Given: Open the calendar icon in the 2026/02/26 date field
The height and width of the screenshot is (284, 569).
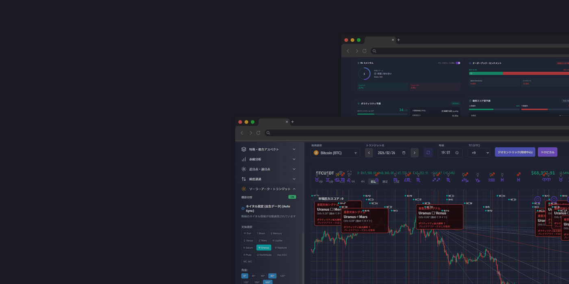Looking at the screenshot, I should (404, 153).
